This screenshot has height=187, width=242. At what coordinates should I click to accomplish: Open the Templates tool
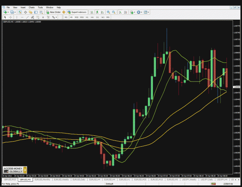click(x=145, y=12)
